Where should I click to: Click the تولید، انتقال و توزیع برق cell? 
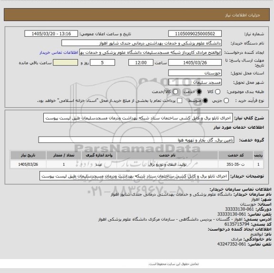pyautogui.click(x=167, y=164)
